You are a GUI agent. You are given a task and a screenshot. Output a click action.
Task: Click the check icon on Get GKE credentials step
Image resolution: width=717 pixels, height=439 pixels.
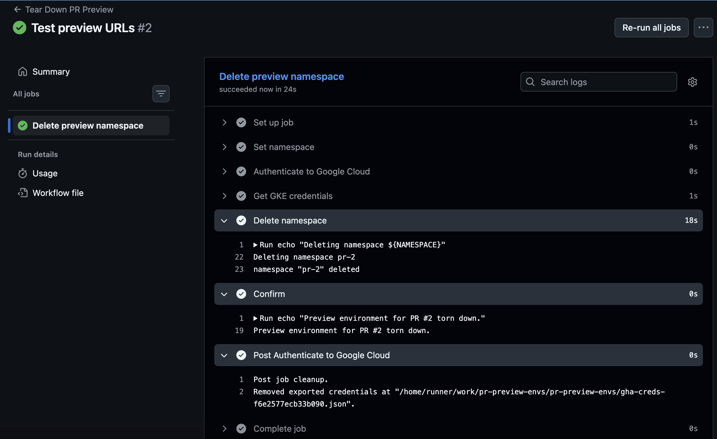(x=241, y=196)
